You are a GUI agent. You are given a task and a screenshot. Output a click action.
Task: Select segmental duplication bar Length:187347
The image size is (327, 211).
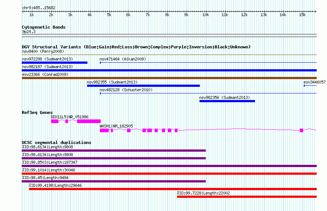point(169,166)
